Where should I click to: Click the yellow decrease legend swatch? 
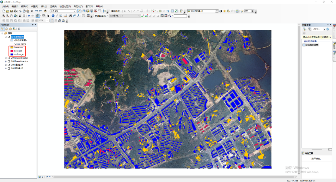coord(12,47)
